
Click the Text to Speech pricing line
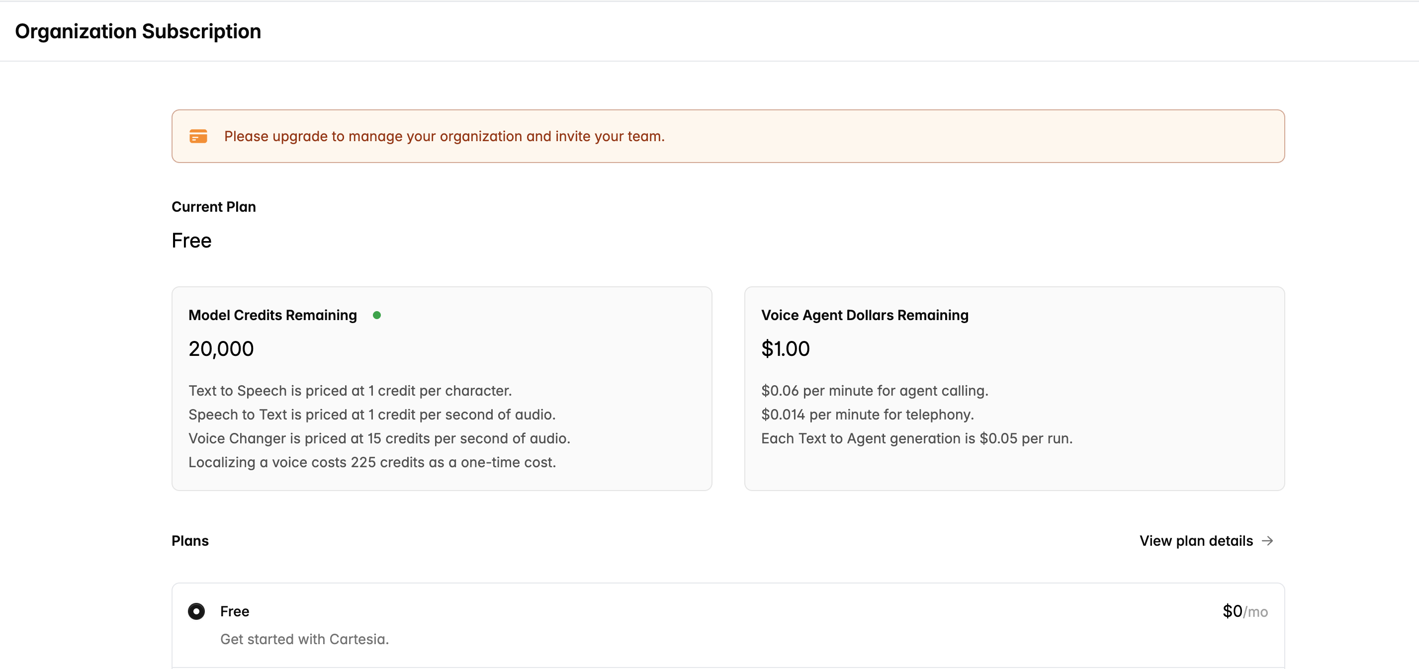(x=350, y=390)
